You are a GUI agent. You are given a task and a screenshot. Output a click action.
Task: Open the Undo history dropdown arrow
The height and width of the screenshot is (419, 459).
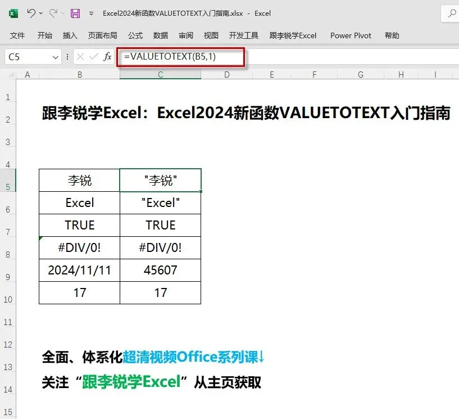pos(40,13)
